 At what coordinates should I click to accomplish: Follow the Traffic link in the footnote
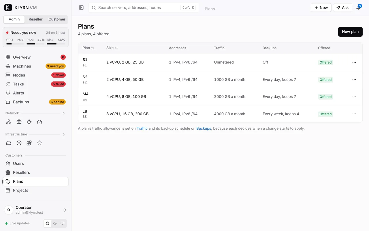click(142, 128)
